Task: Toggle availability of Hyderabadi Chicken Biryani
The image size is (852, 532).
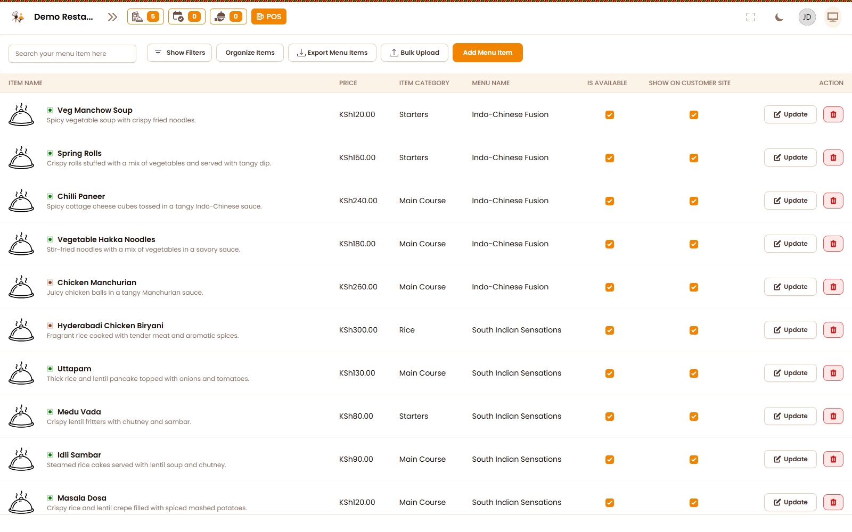Action: tap(610, 330)
